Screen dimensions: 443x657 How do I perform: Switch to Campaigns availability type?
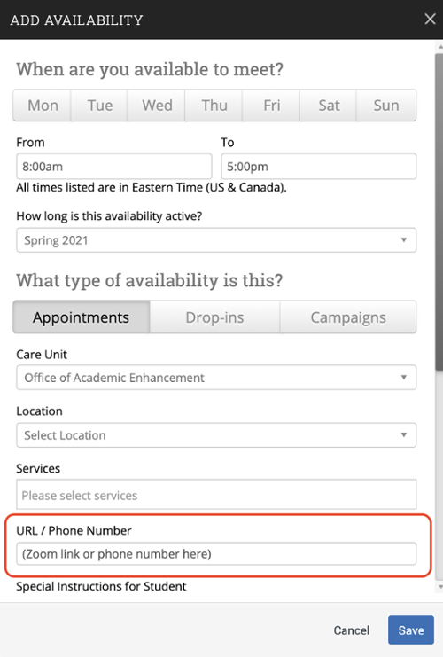348,317
